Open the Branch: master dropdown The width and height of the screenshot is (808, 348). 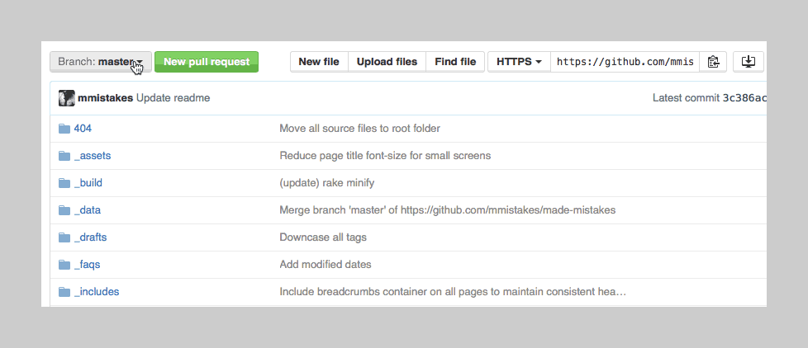pos(100,62)
